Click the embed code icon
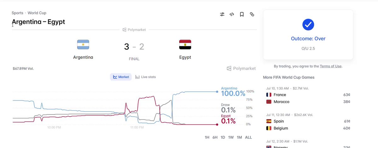Image resolution: width=378 pixels, height=148 pixels. [x=232, y=14]
